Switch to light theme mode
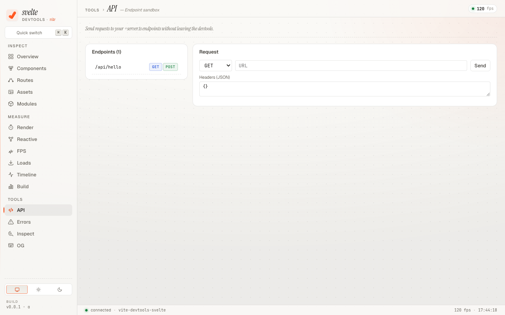505x315 pixels. coord(38,289)
